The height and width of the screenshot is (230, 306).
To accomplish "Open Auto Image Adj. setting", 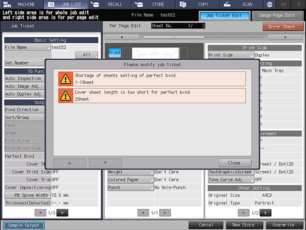I will point(25,87).
